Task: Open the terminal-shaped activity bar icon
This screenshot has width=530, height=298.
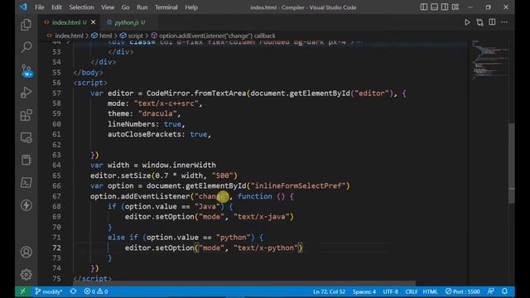Action: (x=26, y=183)
